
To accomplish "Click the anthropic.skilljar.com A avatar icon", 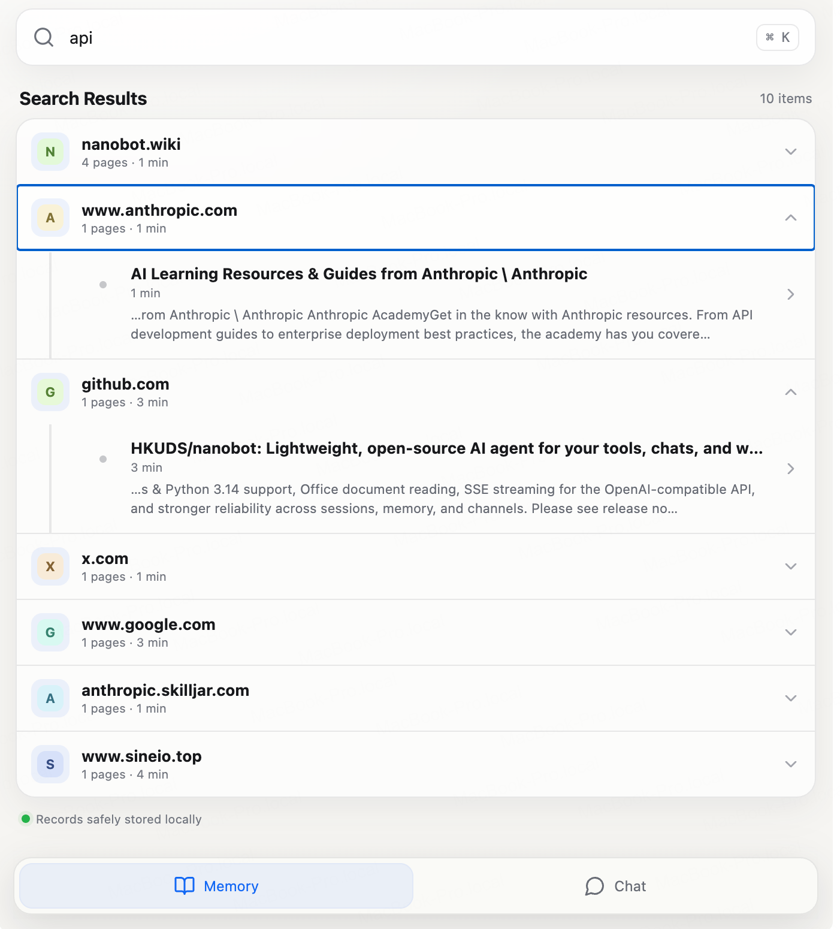I will point(50,698).
